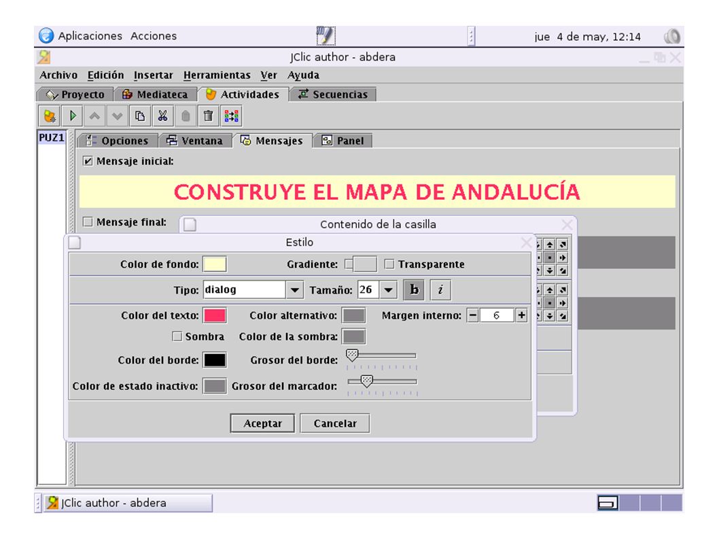The height and width of the screenshot is (539, 719).
Task: Toggle the italic 'i' font button
Action: pyautogui.click(x=440, y=290)
